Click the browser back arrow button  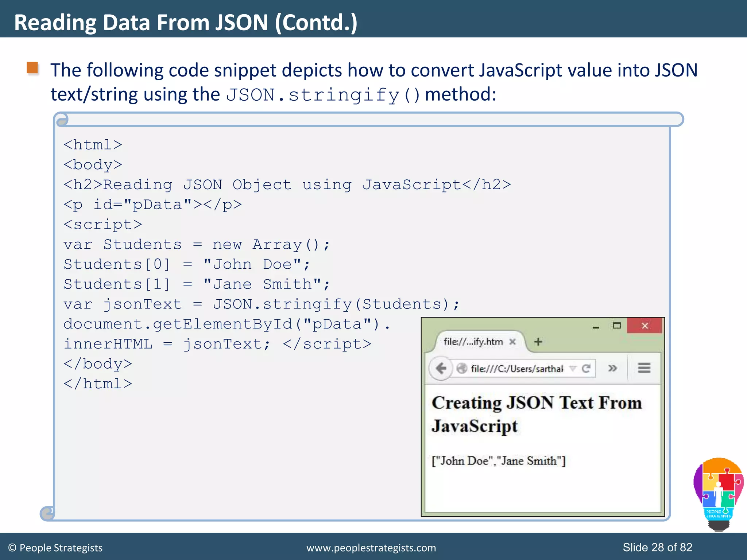tap(441, 368)
